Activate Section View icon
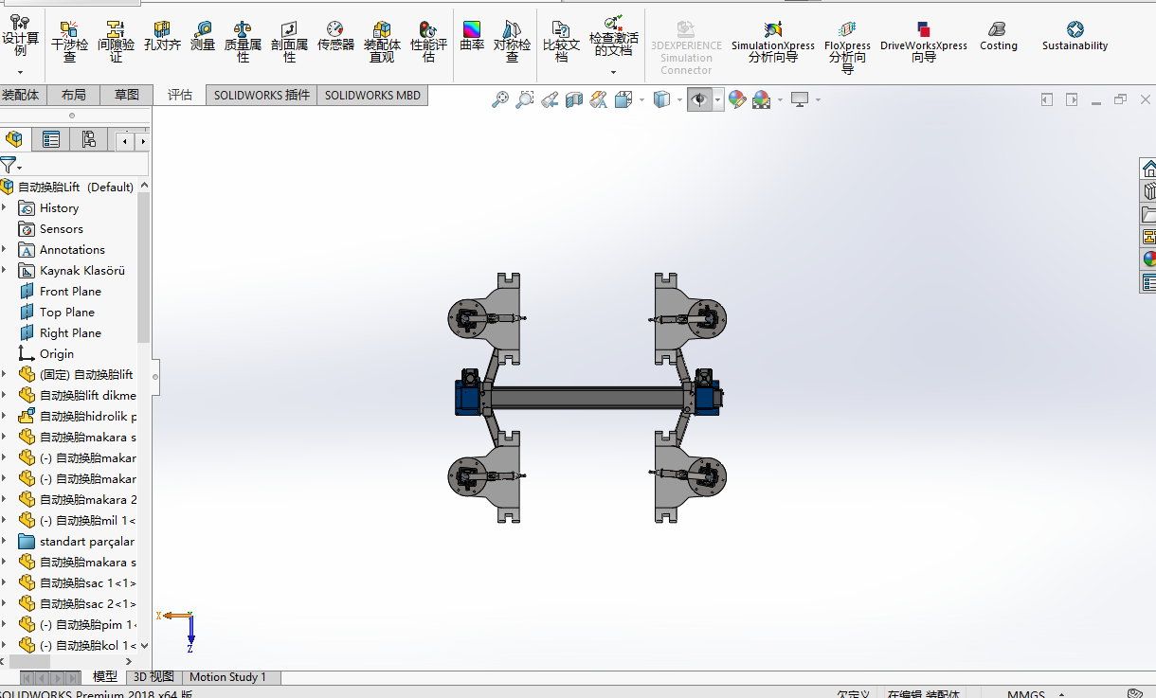This screenshot has width=1156, height=698. [574, 99]
